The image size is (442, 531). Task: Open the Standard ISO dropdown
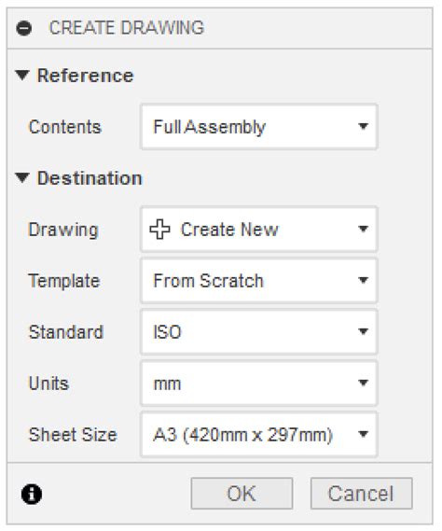(259, 332)
